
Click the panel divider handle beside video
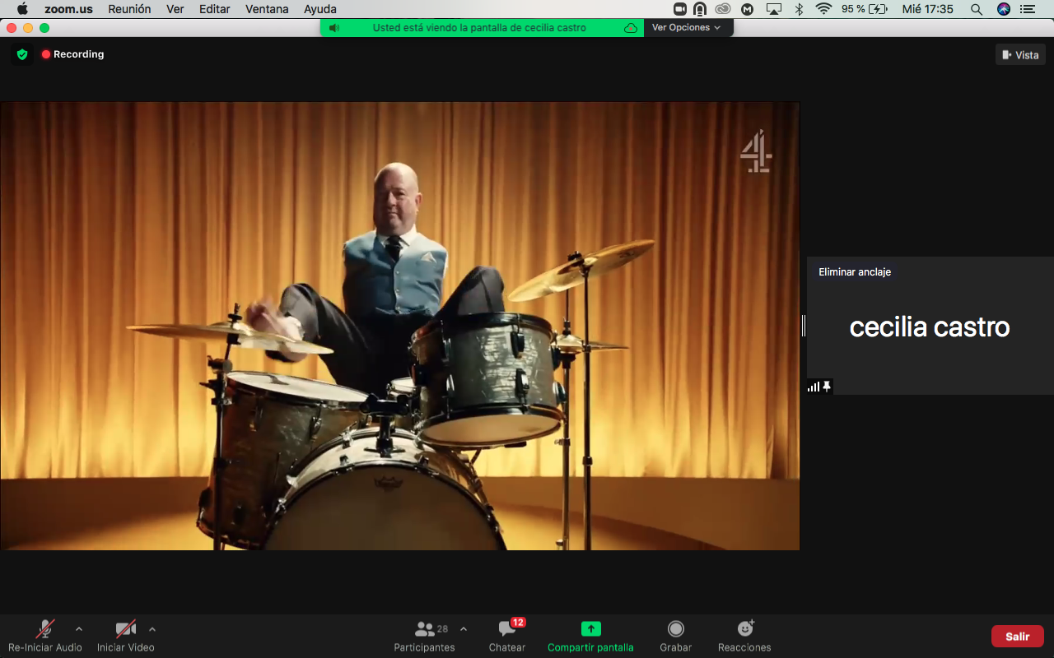point(803,326)
